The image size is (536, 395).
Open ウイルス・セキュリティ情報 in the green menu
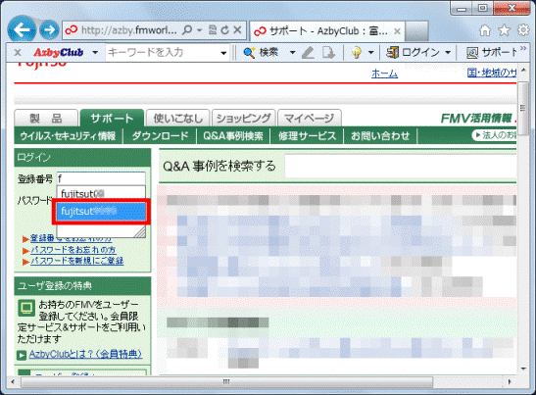pos(68,136)
